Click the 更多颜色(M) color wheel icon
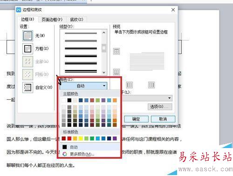This screenshot has width=233, height=176. 65,154
